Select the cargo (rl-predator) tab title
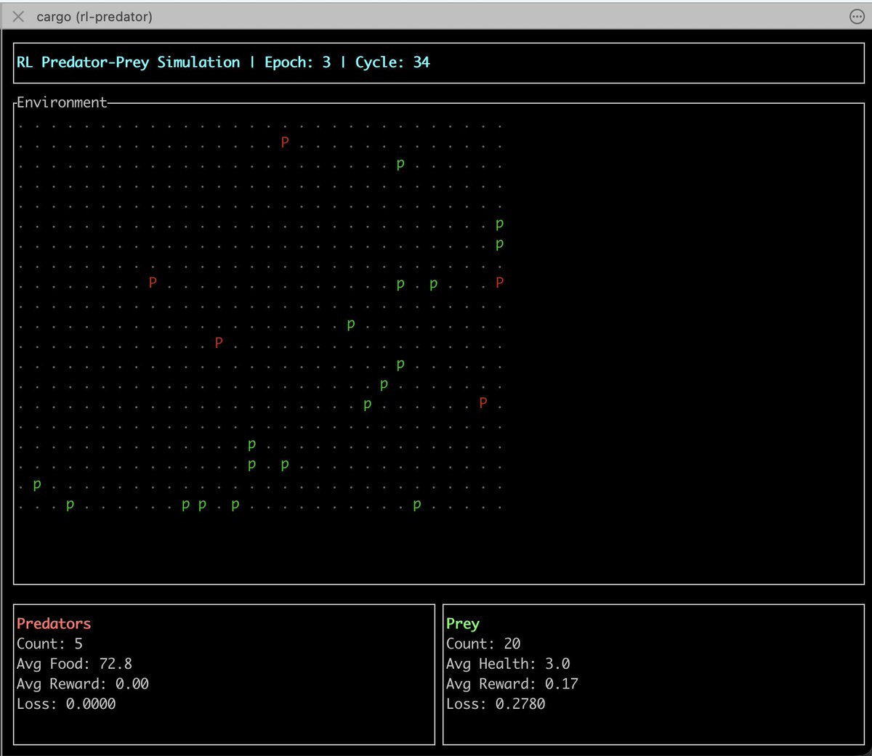This screenshot has height=756, width=872. coord(94,16)
